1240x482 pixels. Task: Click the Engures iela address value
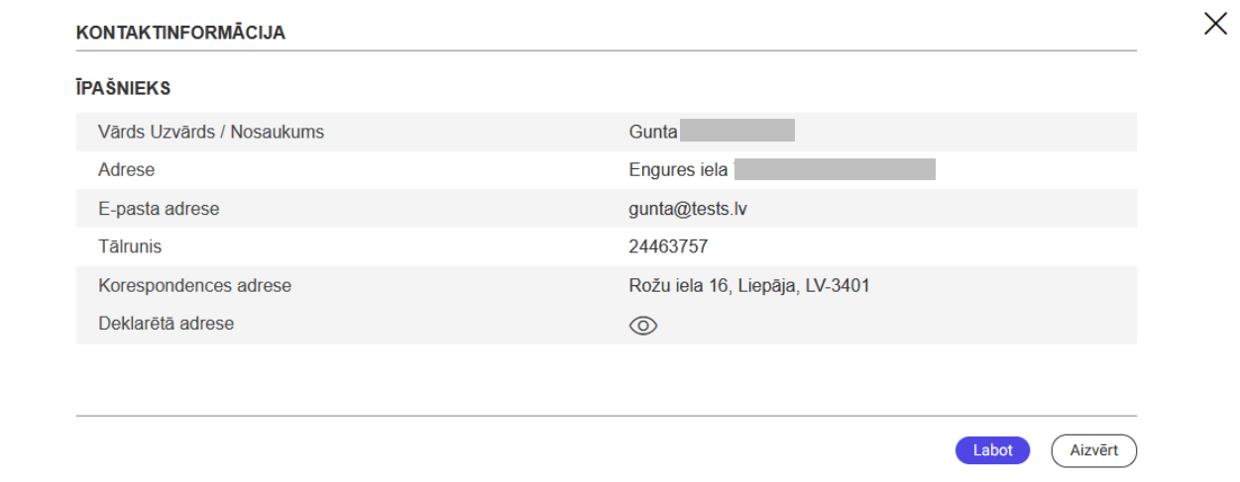679,169
